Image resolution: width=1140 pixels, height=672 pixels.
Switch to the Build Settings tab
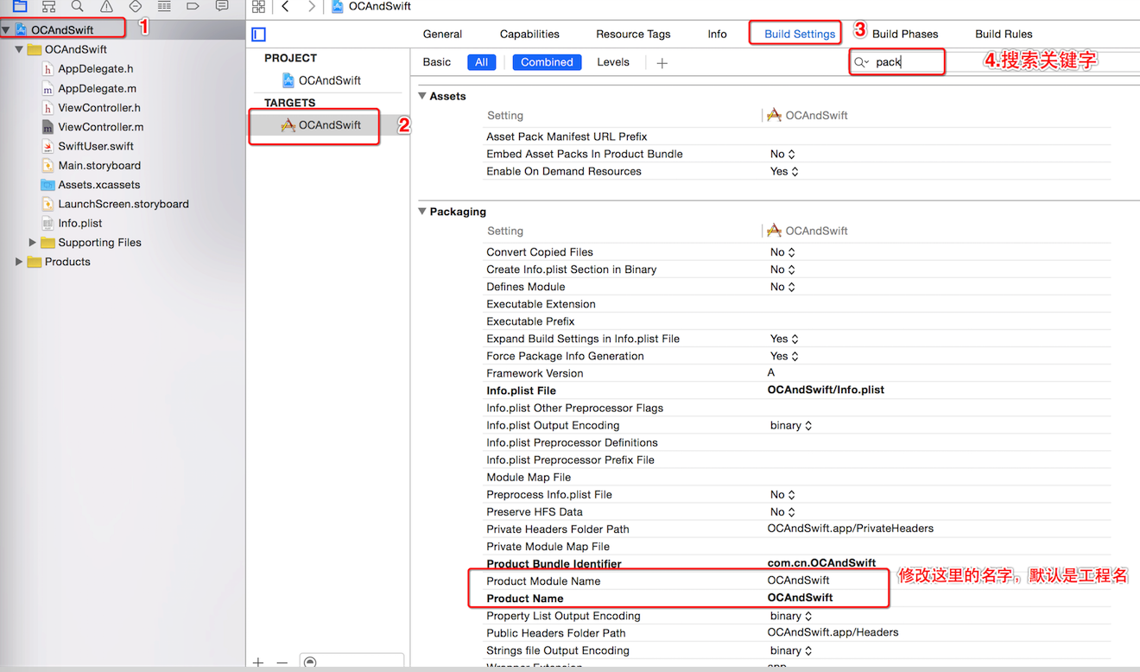point(800,35)
